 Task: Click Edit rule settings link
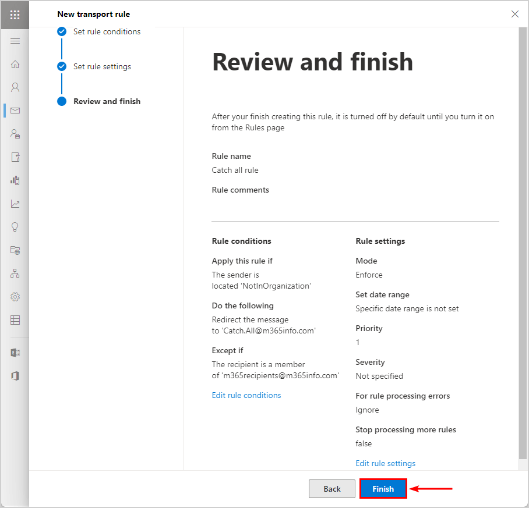pyautogui.click(x=385, y=464)
